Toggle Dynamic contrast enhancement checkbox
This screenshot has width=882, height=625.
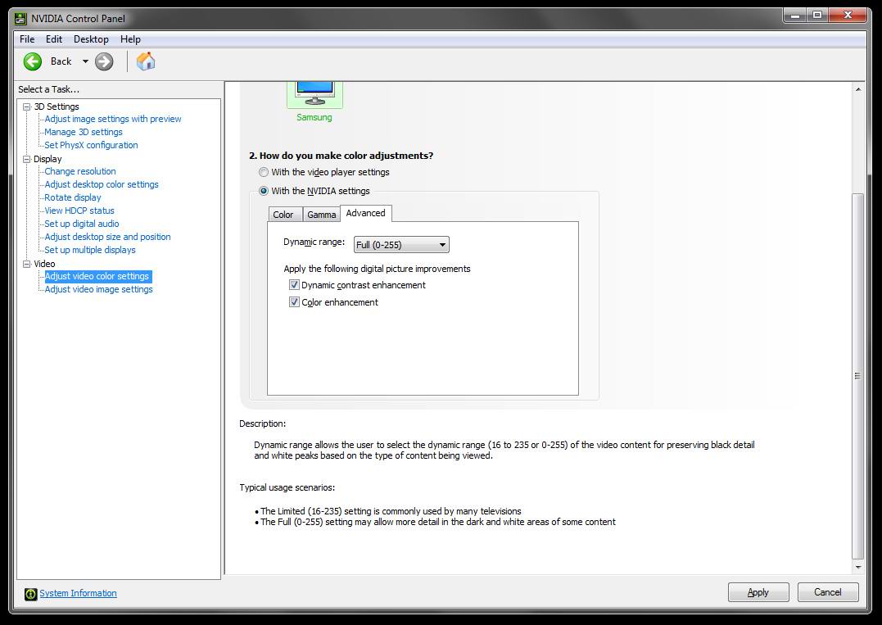point(294,285)
